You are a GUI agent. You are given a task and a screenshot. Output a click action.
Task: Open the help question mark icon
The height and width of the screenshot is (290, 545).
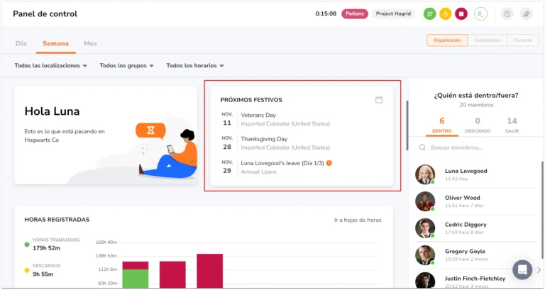point(507,14)
